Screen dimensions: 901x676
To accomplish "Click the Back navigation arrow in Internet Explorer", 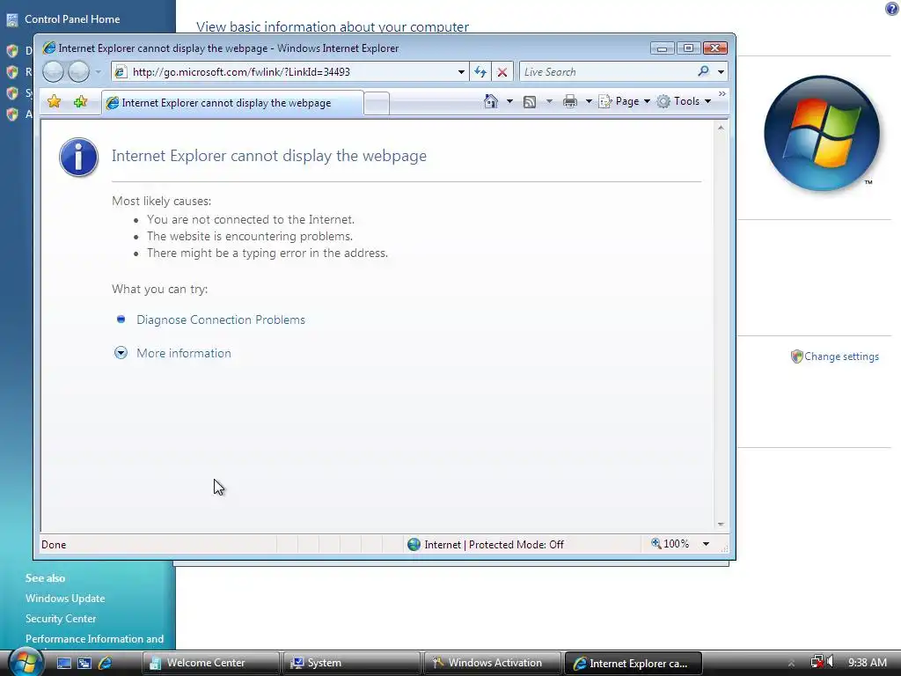I will 53,72.
